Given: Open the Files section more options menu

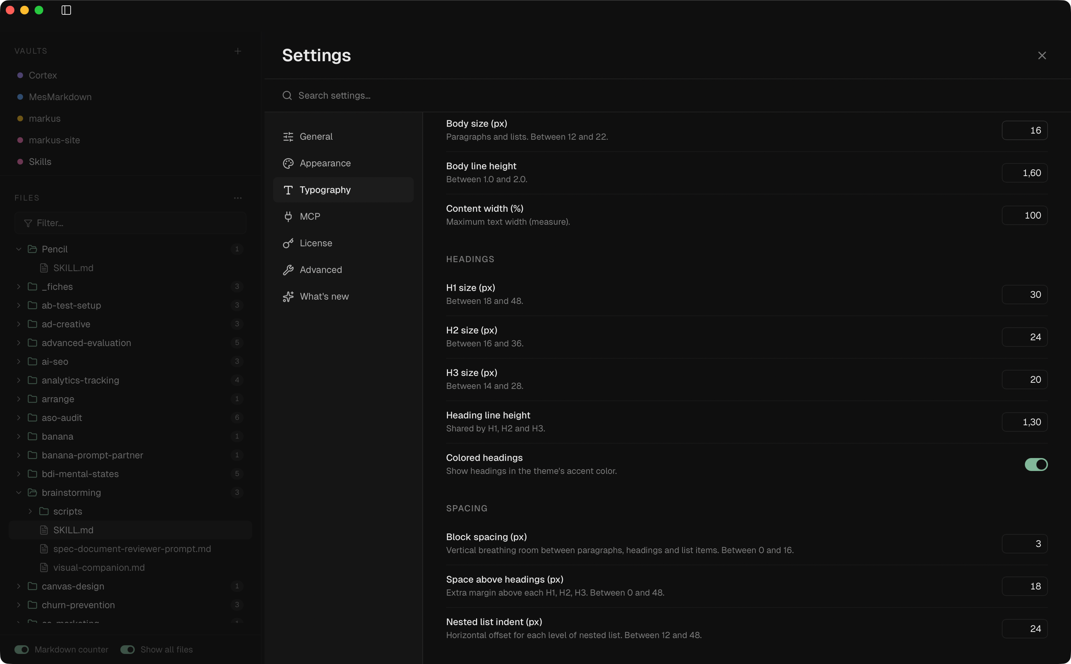Looking at the screenshot, I should click(x=238, y=198).
